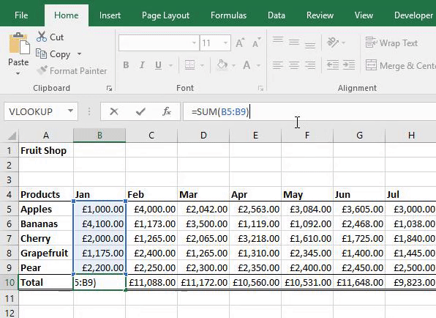436x318 pixels.
Task: Select the Feb total cell £11,088.00
Action: tap(151, 282)
